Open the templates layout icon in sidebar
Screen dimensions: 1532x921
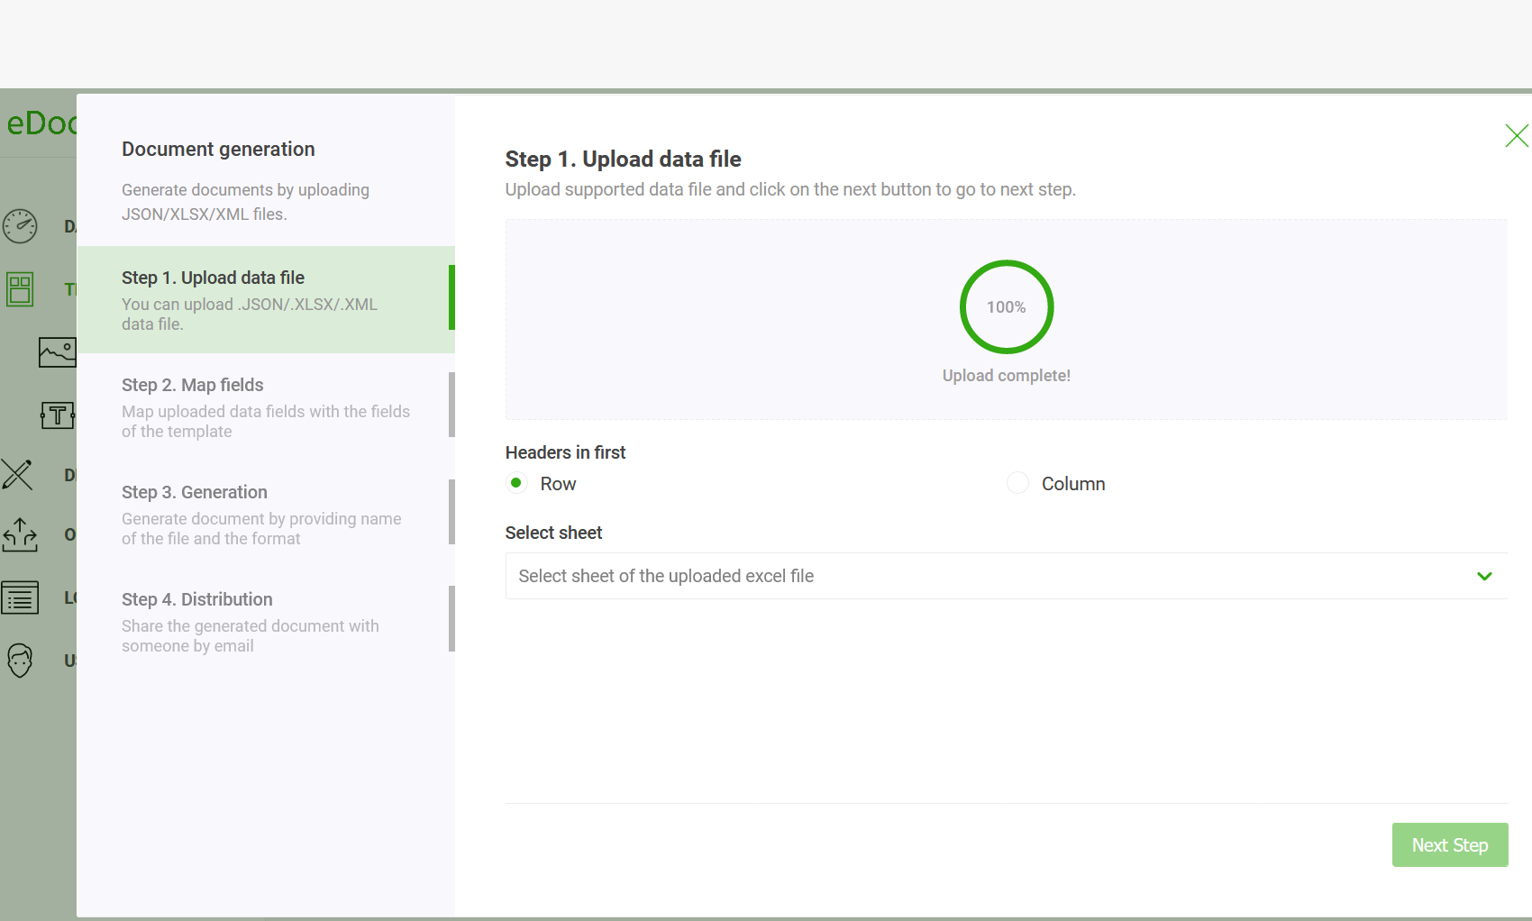pos(20,289)
